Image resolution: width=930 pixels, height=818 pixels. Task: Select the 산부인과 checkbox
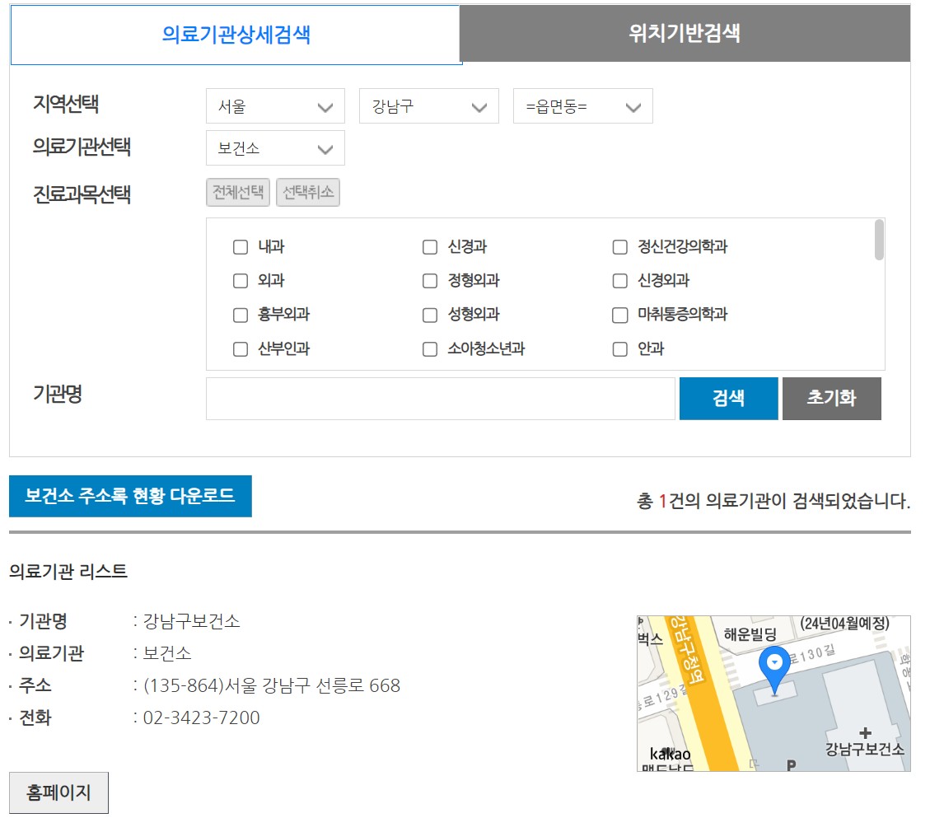coord(240,348)
